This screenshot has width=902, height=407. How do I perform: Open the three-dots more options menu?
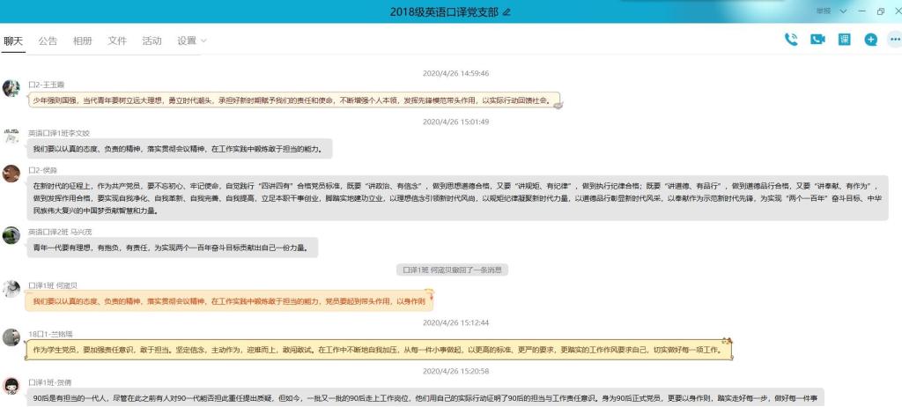[x=893, y=40]
